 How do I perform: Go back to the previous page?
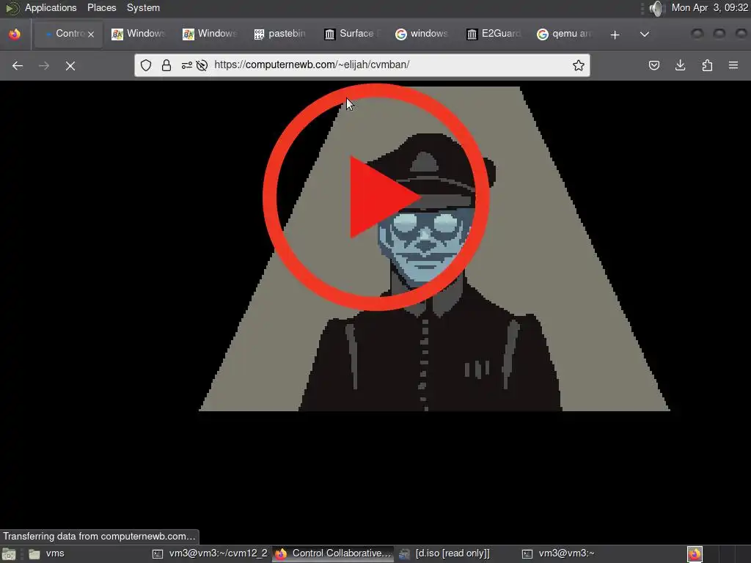point(18,65)
